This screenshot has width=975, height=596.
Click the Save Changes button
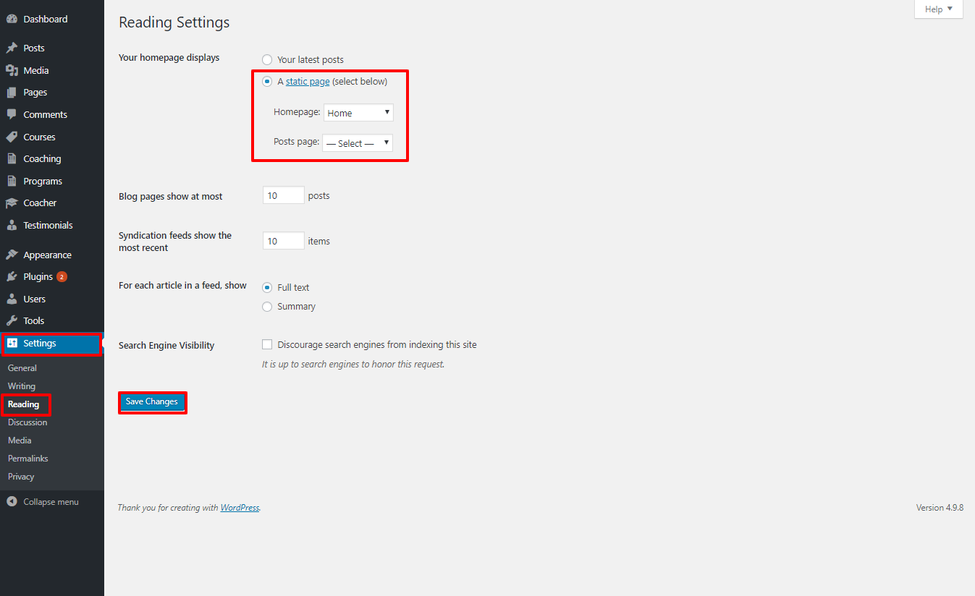point(152,402)
